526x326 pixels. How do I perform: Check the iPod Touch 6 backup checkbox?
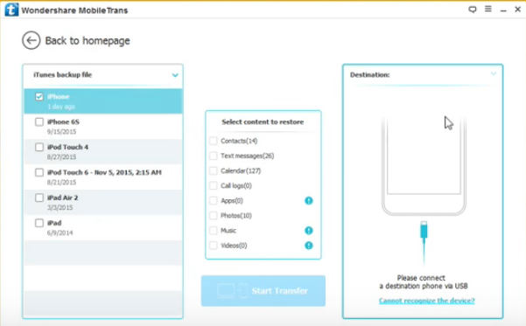click(39, 172)
